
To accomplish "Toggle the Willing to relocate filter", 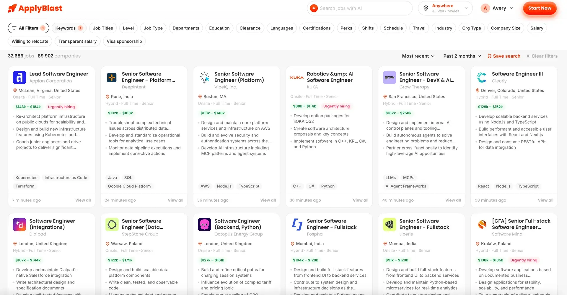I will (x=30, y=41).
